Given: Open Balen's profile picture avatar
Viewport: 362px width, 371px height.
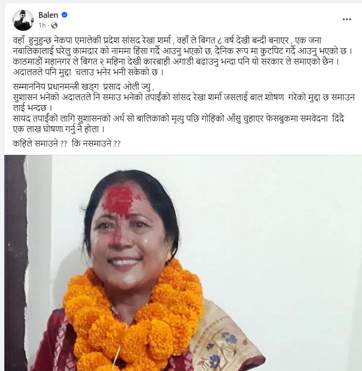Looking at the screenshot, I should [x=23, y=20].
